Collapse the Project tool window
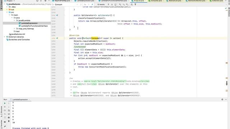Image resolution: width=230 pixels, height=129 pixels. click(49, 1)
